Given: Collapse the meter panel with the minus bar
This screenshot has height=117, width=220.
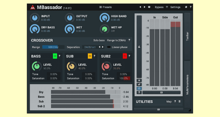Looking at the screenshot, I should point(162,92).
